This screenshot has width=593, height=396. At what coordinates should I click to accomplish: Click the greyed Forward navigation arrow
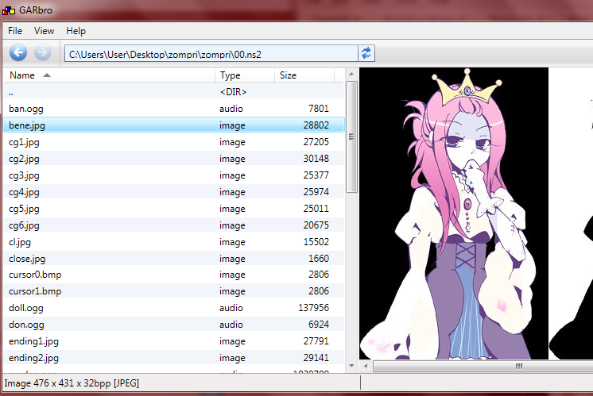(43, 52)
